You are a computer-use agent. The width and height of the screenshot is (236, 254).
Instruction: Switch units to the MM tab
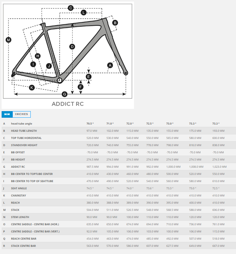click(x=7, y=114)
